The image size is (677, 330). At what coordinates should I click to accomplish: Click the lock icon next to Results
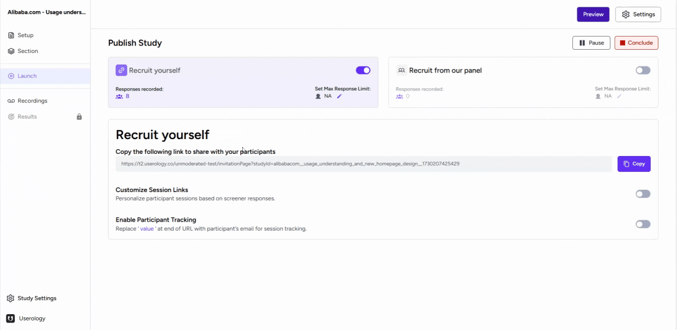coord(79,117)
